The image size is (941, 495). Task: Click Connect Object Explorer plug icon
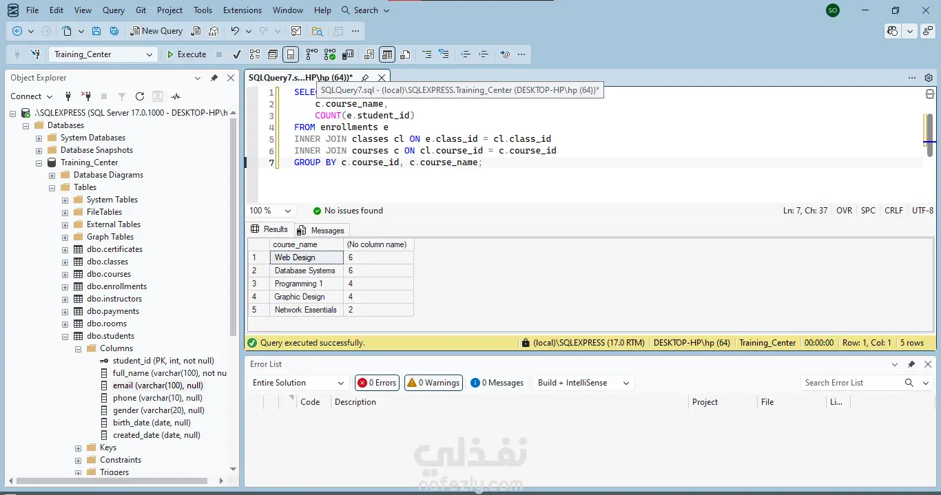click(68, 96)
